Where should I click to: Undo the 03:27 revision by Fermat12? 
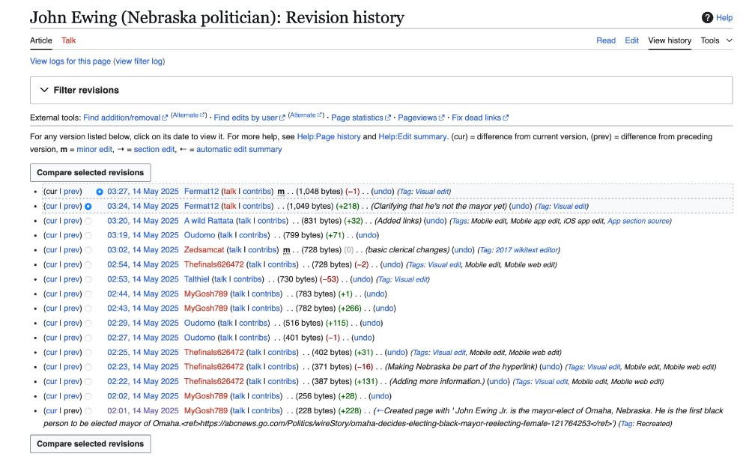(383, 192)
